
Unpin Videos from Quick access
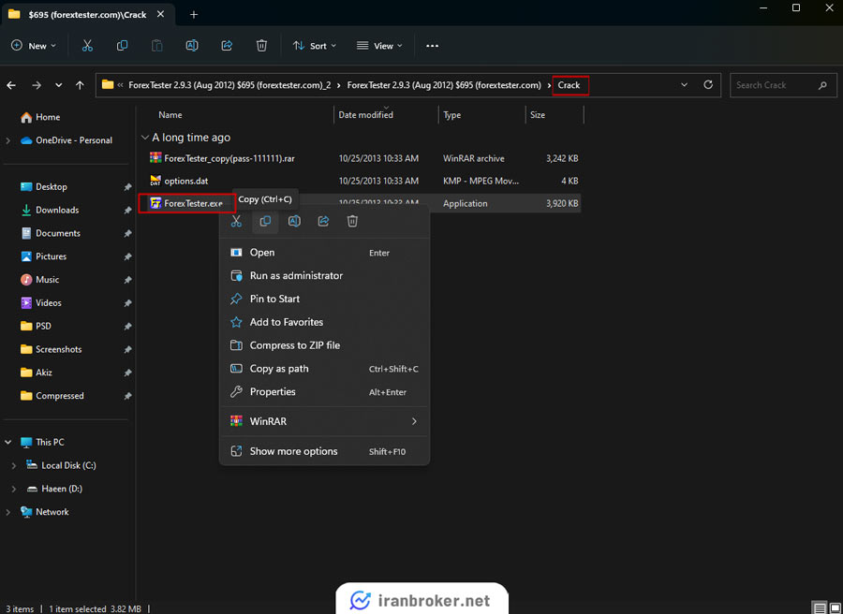point(127,303)
